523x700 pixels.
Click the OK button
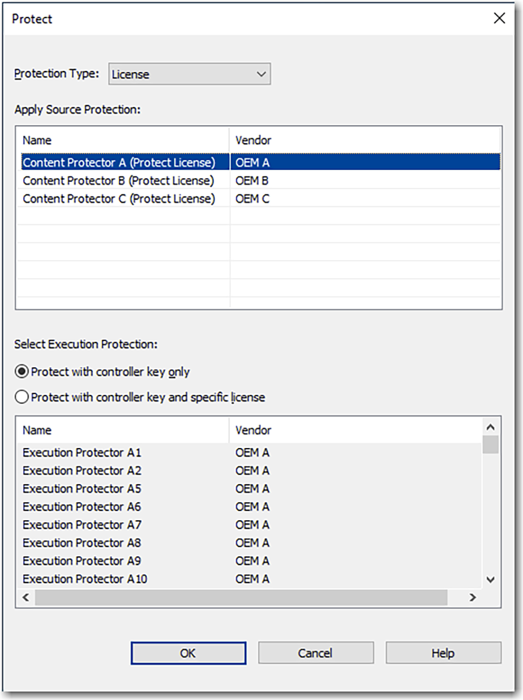pyautogui.click(x=188, y=653)
